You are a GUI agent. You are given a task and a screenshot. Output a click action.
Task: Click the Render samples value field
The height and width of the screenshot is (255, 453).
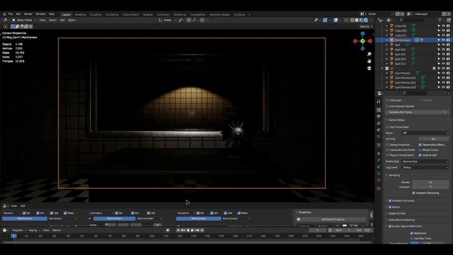[x=430, y=182]
